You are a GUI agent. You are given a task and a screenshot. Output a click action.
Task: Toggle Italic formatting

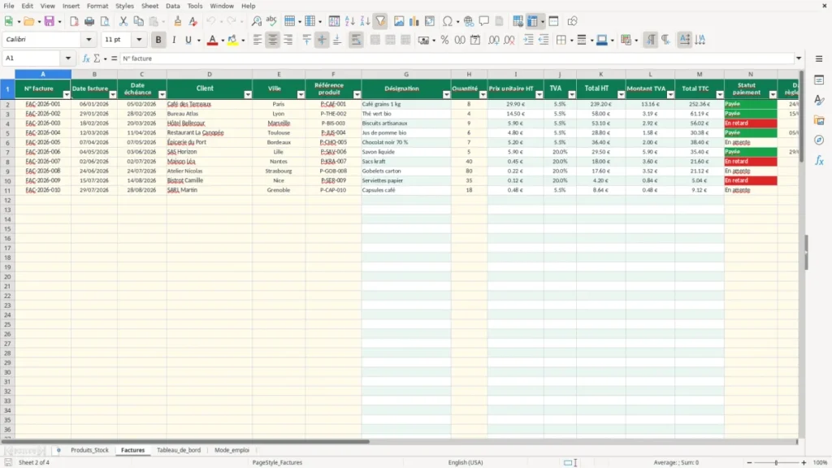(x=174, y=40)
